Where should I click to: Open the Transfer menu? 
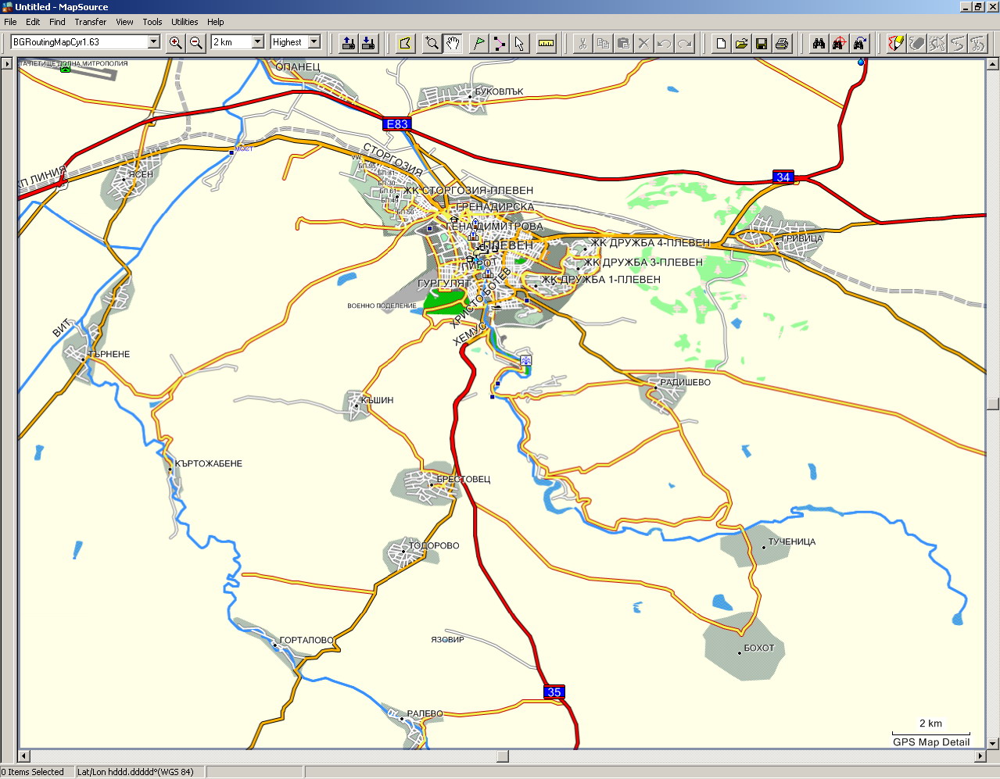pos(91,22)
